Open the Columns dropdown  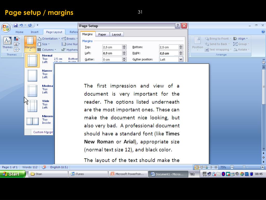coord(47,50)
